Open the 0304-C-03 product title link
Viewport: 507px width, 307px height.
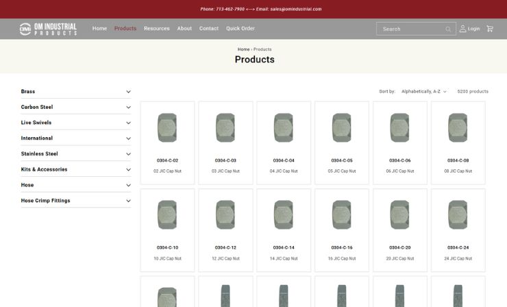pos(225,160)
